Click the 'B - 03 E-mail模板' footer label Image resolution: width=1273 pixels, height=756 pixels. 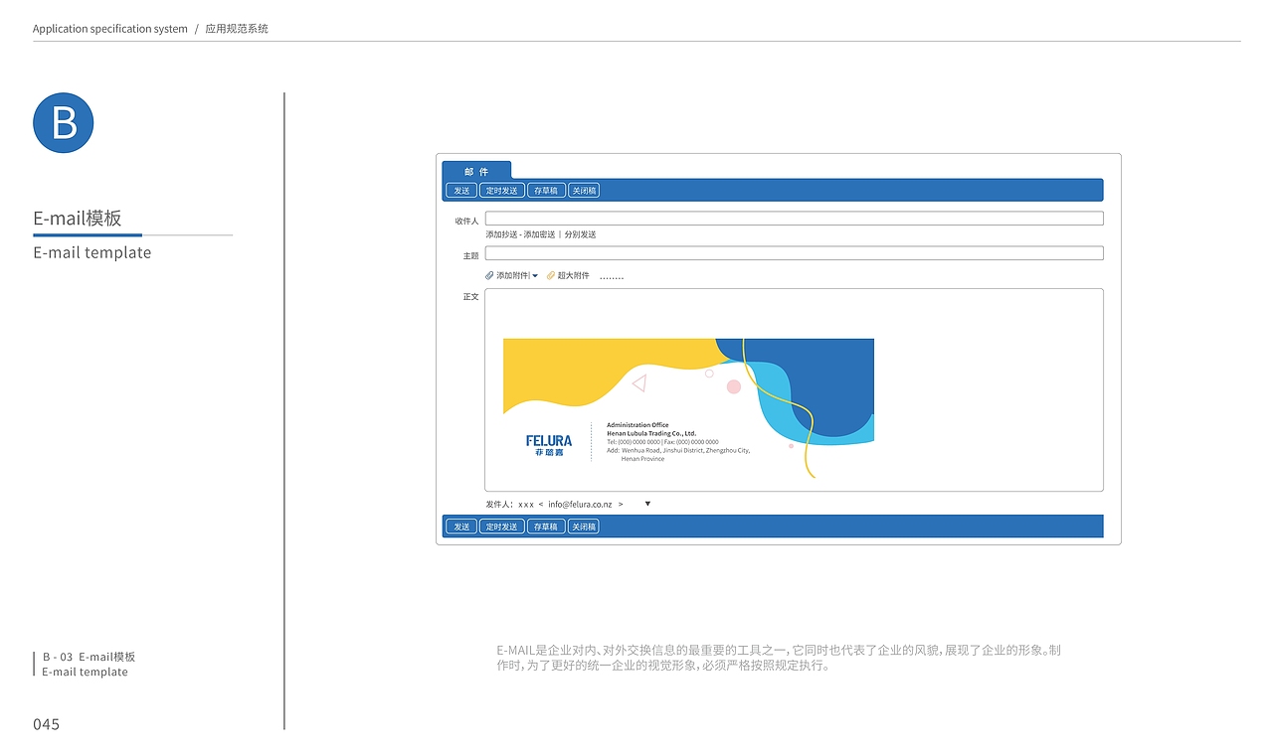89,657
